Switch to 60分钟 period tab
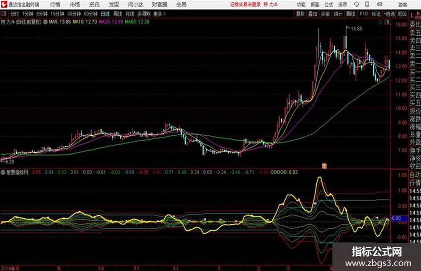 coord(90,14)
